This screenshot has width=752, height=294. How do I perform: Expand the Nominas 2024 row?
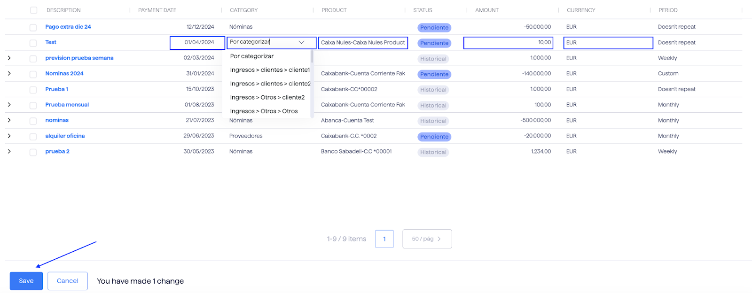9,74
